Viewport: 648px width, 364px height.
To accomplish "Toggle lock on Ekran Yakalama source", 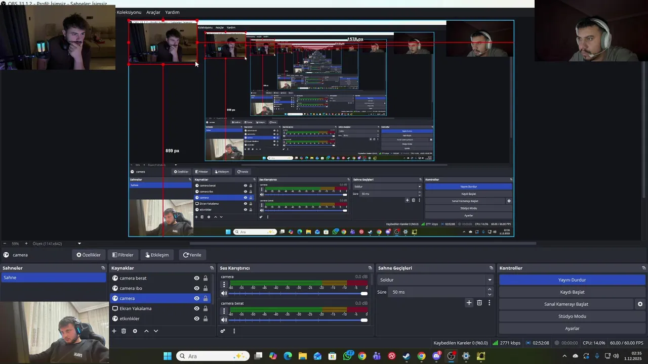I will click(206, 308).
